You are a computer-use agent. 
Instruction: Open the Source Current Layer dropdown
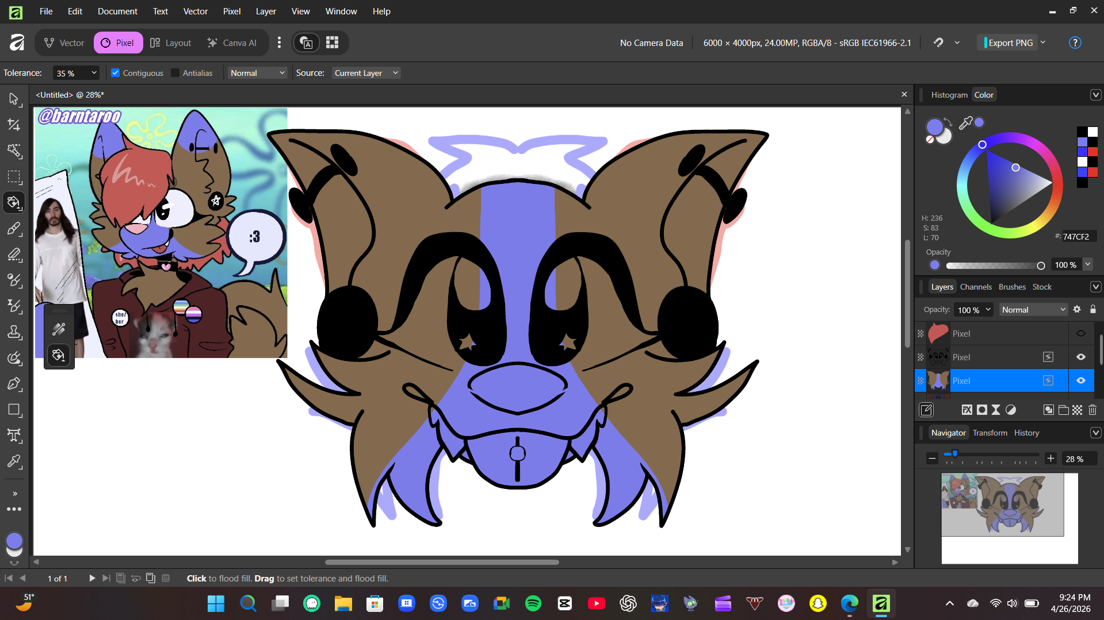(366, 73)
